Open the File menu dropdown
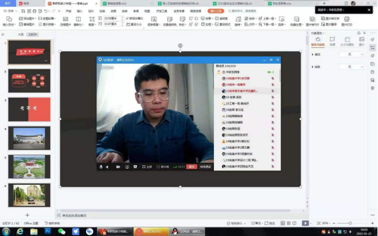This screenshot has height=236, width=378. coord(10,11)
